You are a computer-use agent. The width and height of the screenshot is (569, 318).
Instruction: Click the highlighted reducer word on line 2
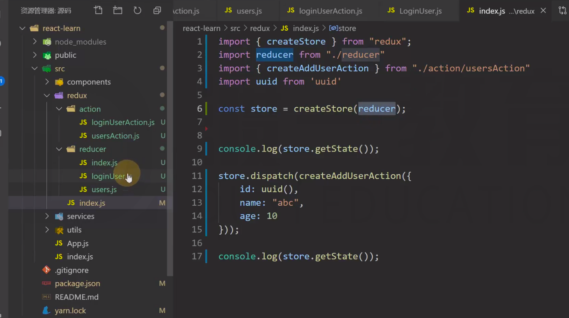coord(275,55)
